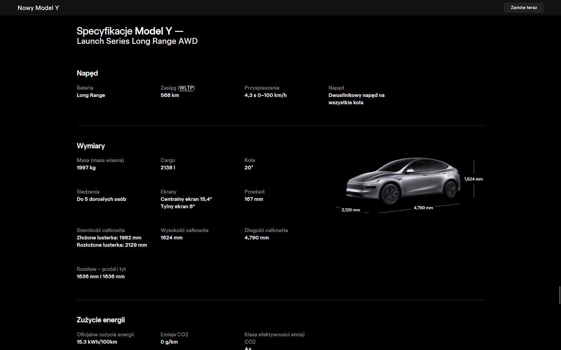Click the '4,790 mm' length label on diagram
The width and height of the screenshot is (561, 350).
423,208
